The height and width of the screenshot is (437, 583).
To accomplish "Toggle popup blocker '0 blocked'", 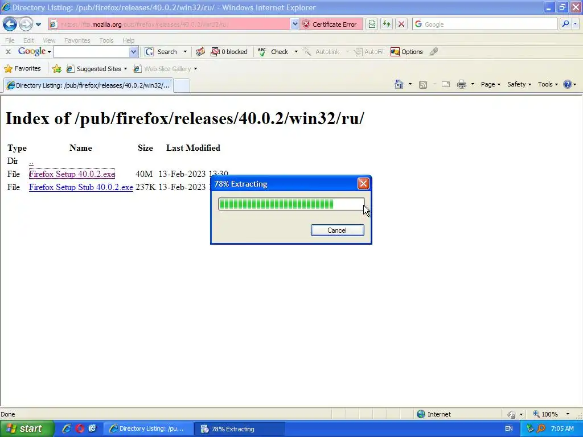I will [229, 52].
